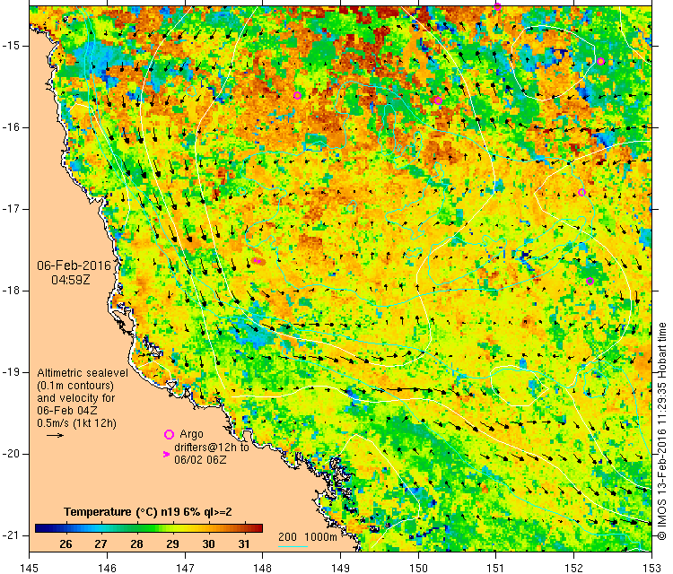Screen dimensions: 673x574
Task: Click the magenta Argo circle symbol in the legend
Action: (169, 435)
